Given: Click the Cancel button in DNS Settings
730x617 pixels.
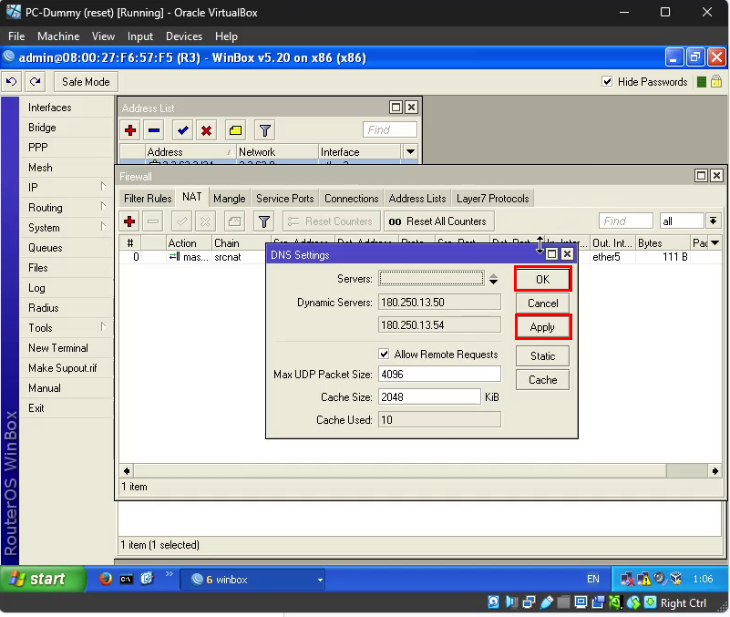Looking at the screenshot, I should click(x=542, y=303).
